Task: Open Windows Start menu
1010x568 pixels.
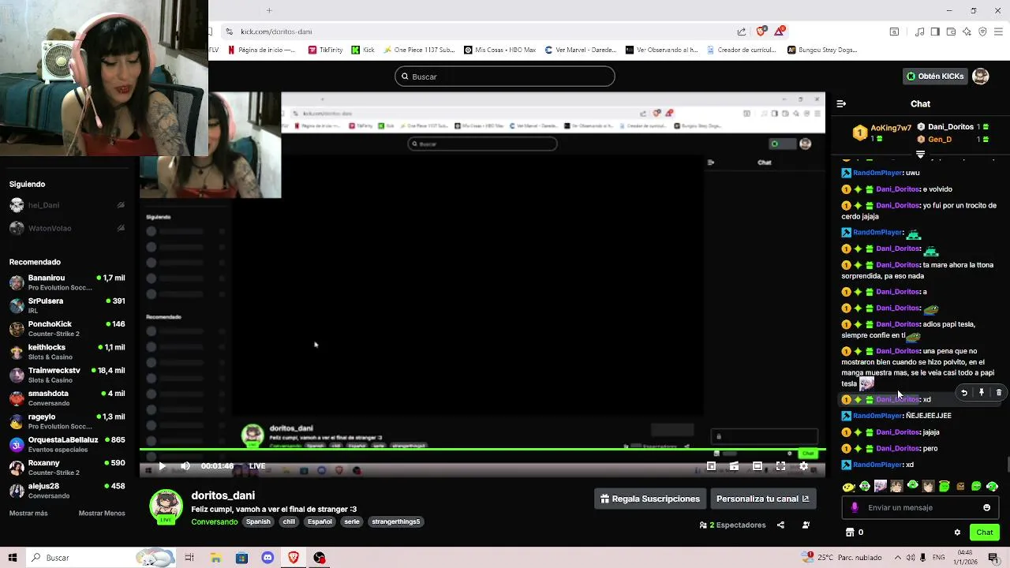Action: (12, 558)
